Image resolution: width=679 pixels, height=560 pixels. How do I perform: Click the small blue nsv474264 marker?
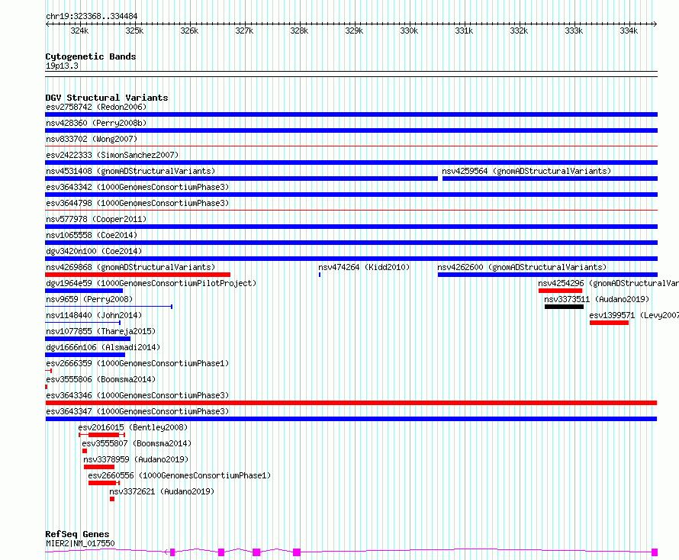[x=320, y=275]
